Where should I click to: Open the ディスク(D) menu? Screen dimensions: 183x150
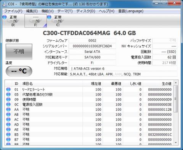pyautogui.click(x=86, y=11)
